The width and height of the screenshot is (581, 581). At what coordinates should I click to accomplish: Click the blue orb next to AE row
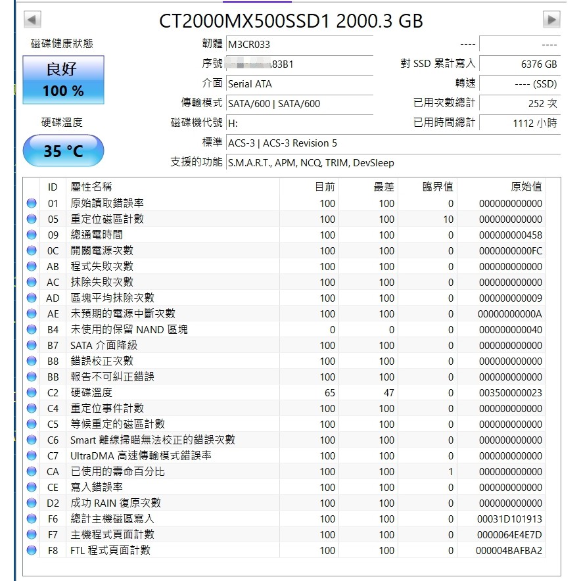click(x=32, y=314)
